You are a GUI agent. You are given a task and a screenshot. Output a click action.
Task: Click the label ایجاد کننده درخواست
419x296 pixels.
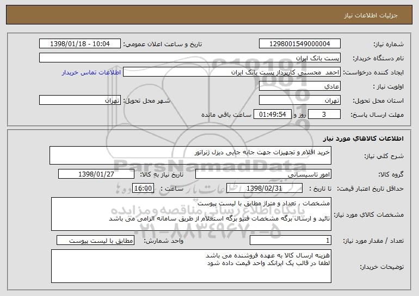[373, 72]
